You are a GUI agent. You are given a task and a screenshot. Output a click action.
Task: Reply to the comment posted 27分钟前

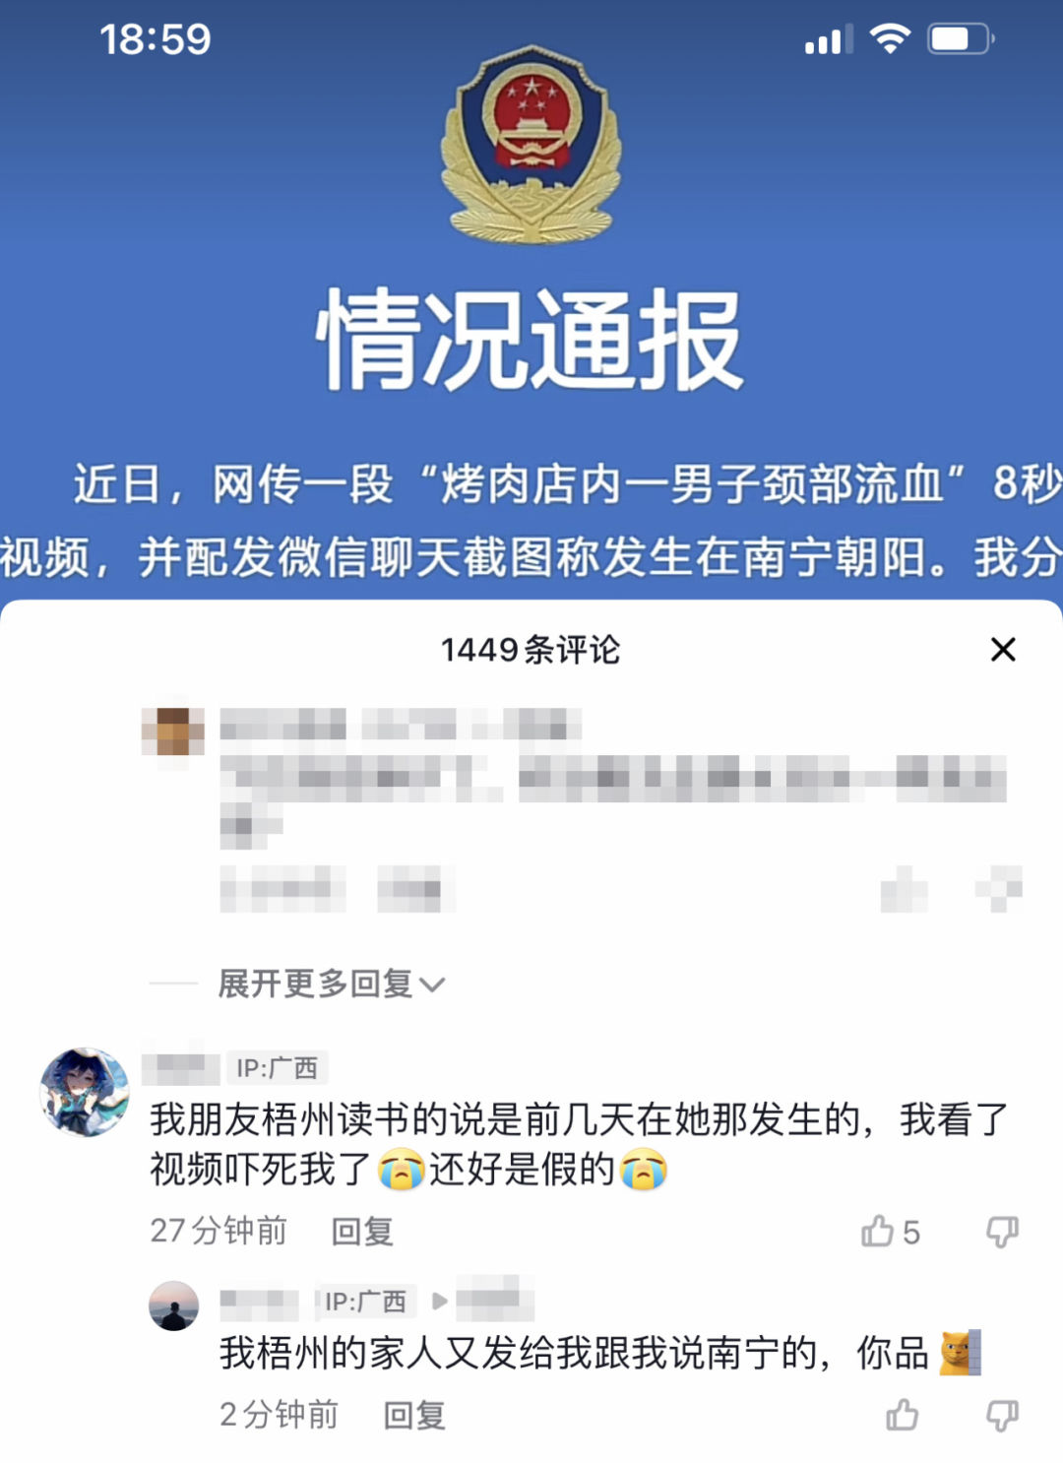362,1232
